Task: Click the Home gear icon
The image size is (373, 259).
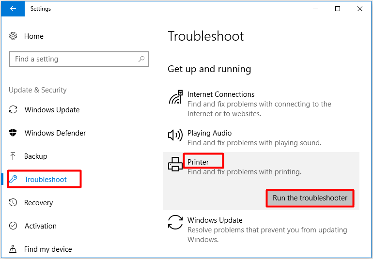Action: click(13, 36)
